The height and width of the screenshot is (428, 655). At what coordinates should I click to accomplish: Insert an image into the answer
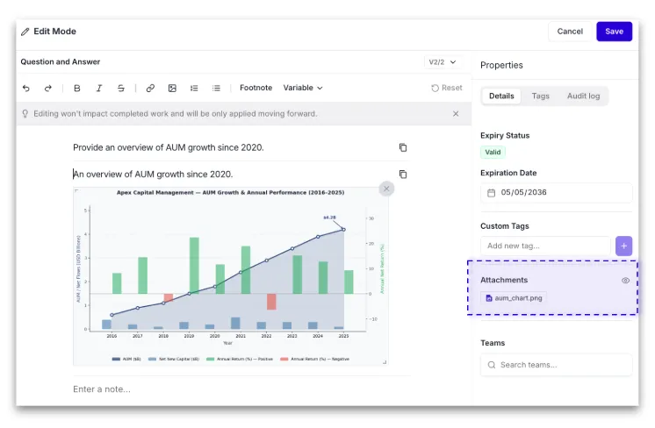[x=172, y=88]
